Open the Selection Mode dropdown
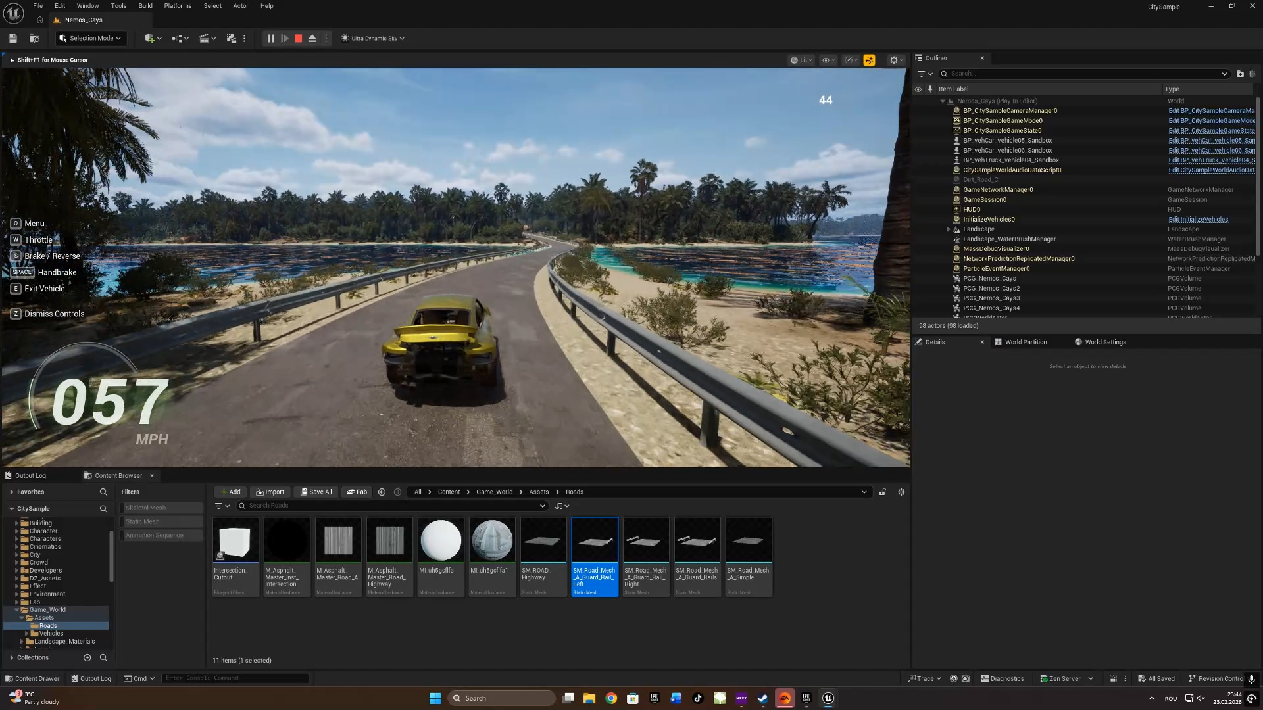The width and height of the screenshot is (1263, 710). pyautogui.click(x=90, y=38)
